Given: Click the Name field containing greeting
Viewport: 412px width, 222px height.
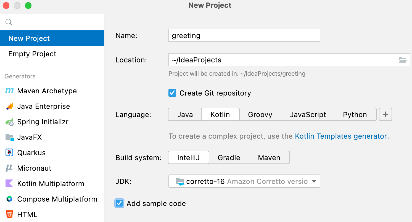Looking at the screenshot, I should click(244, 35).
